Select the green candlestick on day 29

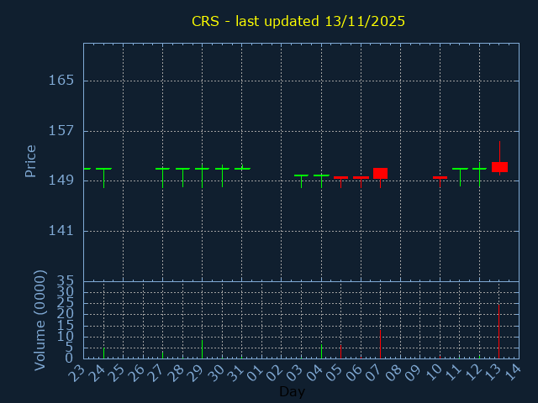point(202,169)
